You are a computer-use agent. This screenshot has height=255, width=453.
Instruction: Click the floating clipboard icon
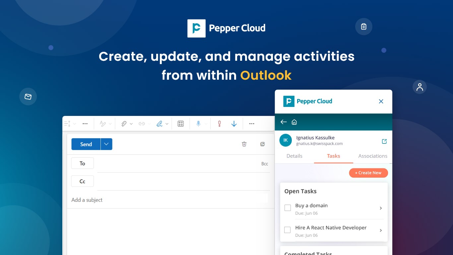pyautogui.click(x=364, y=27)
